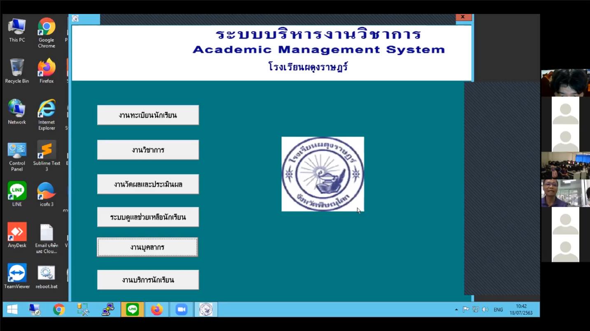
Task: Launch TeamViewer from the desktop
Action: point(17,273)
